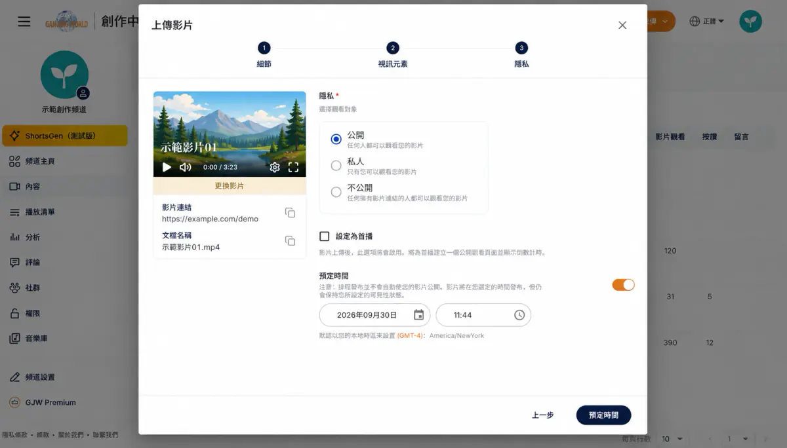
Task: Click the 留言 column header
Action: coord(741,137)
